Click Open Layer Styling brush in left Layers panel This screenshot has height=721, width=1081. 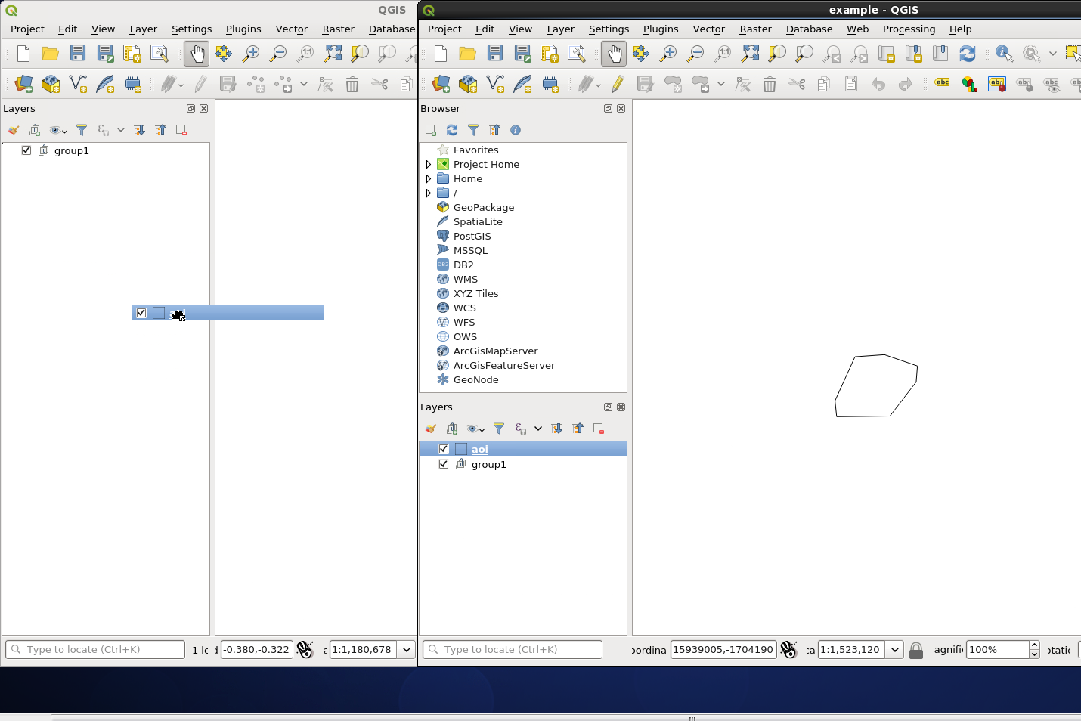[x=14, y=130]
